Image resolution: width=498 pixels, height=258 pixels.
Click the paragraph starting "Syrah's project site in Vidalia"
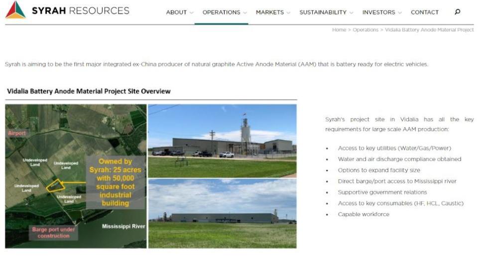(x=399, y=124)
